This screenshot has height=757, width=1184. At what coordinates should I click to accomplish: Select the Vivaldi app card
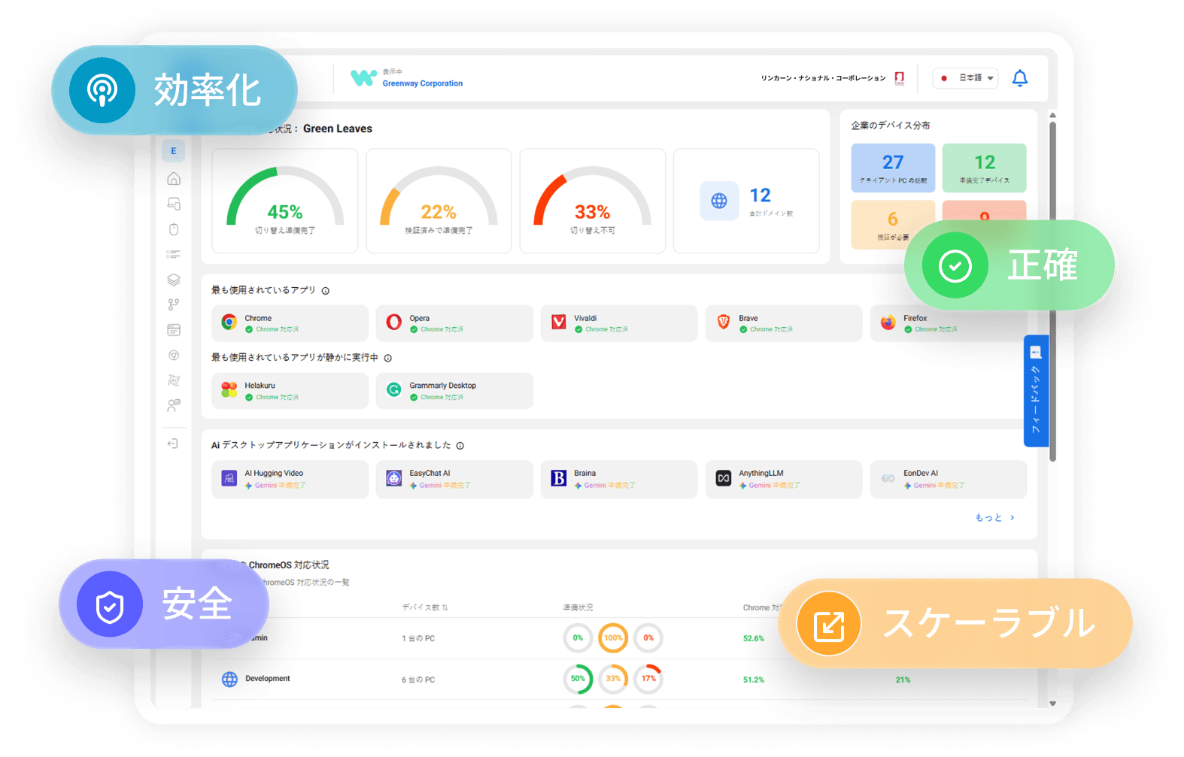[619, 323]
